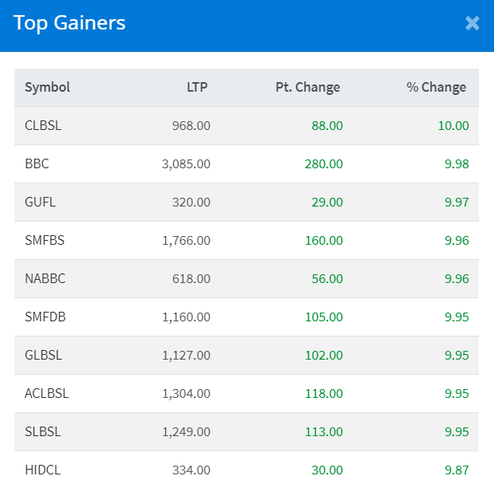
Task: Click the Top Gainers title text
Action: click(x=69, y=23)
